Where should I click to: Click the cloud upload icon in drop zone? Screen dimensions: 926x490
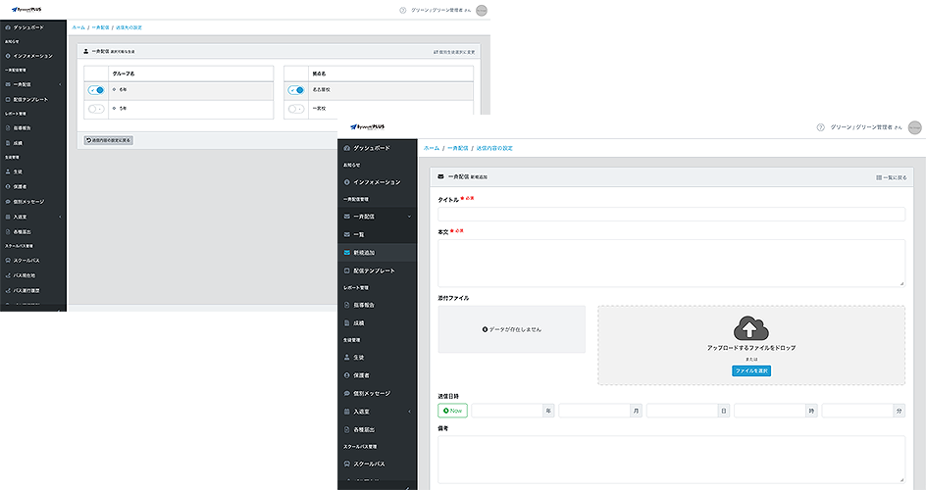click(750, 328)
